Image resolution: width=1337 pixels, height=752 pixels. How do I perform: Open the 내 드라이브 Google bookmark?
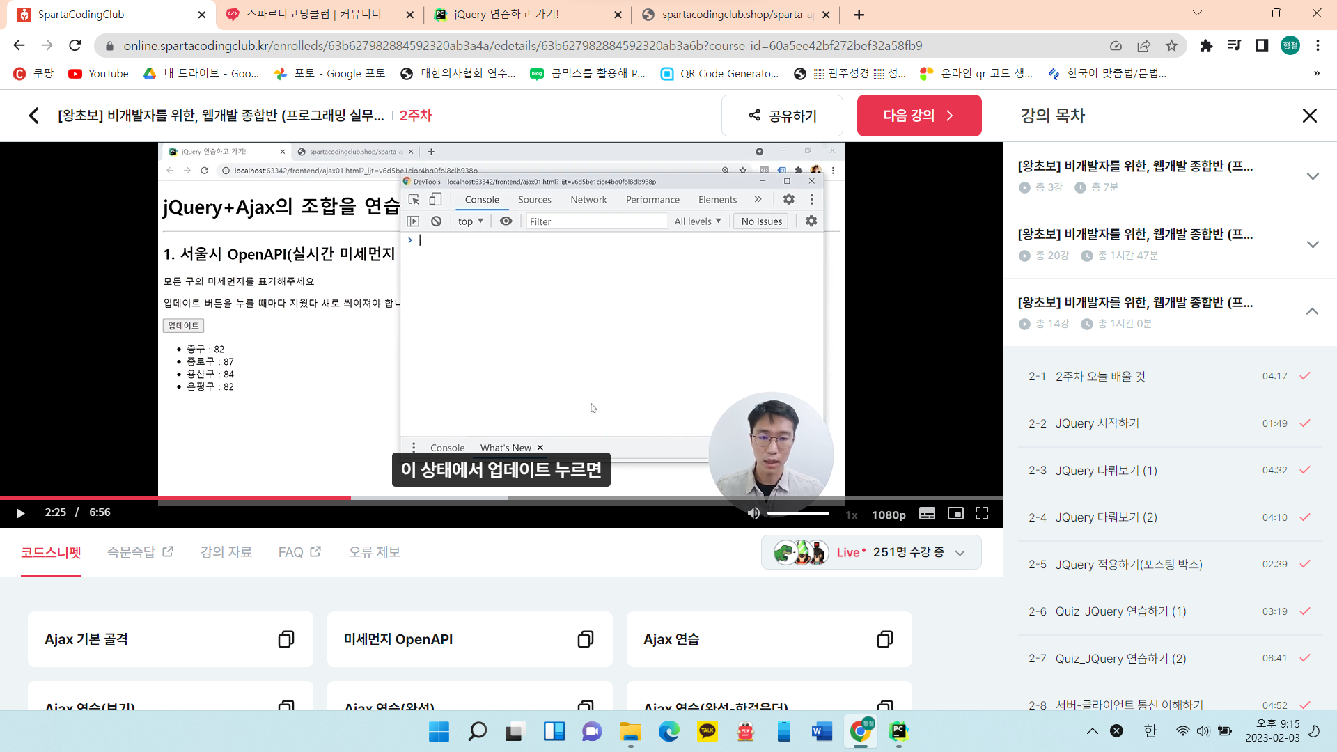point(201,74)
